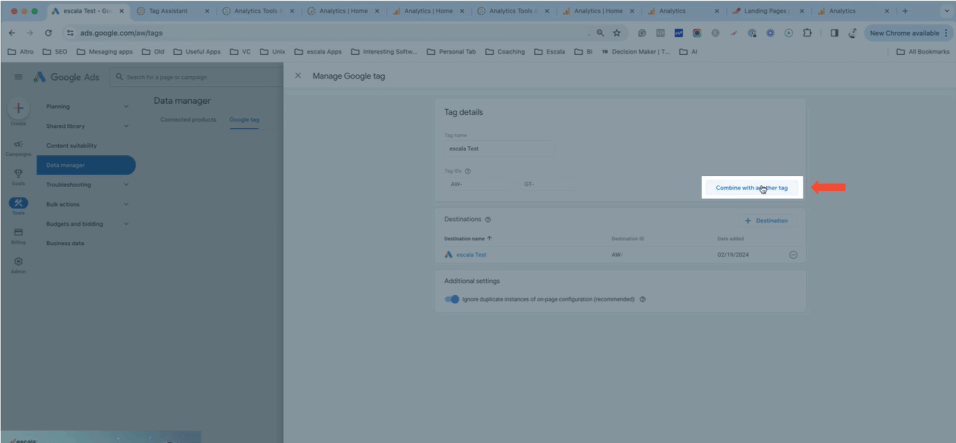Image resolution: width=956 pixels, height=443 pixels.
Task: Click Combine with another tag button
Action: (x=751, y=188)
